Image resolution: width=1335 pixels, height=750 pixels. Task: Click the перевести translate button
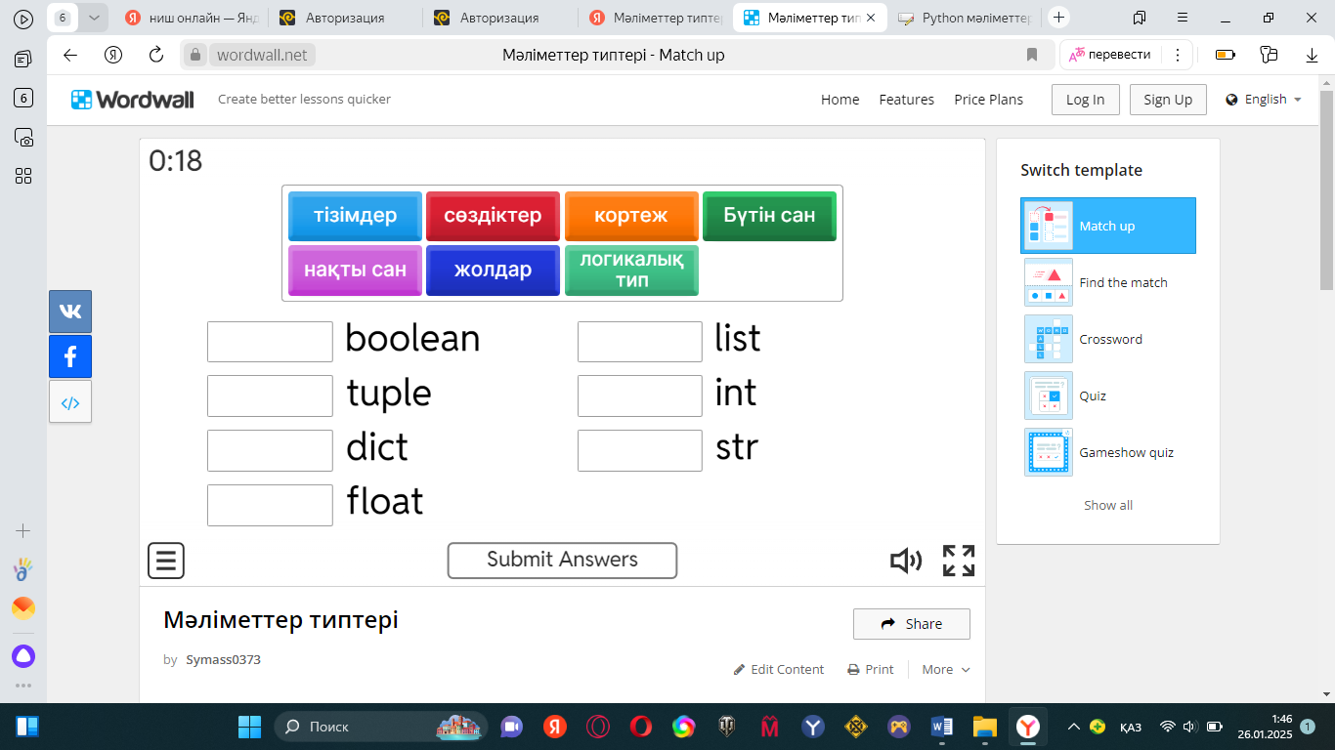pyautogui.click(x=1109, y=55)
